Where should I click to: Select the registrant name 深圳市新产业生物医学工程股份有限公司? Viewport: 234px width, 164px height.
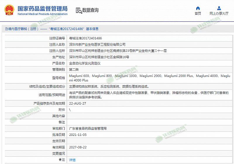pyautogui.click(x=97, y=45)
